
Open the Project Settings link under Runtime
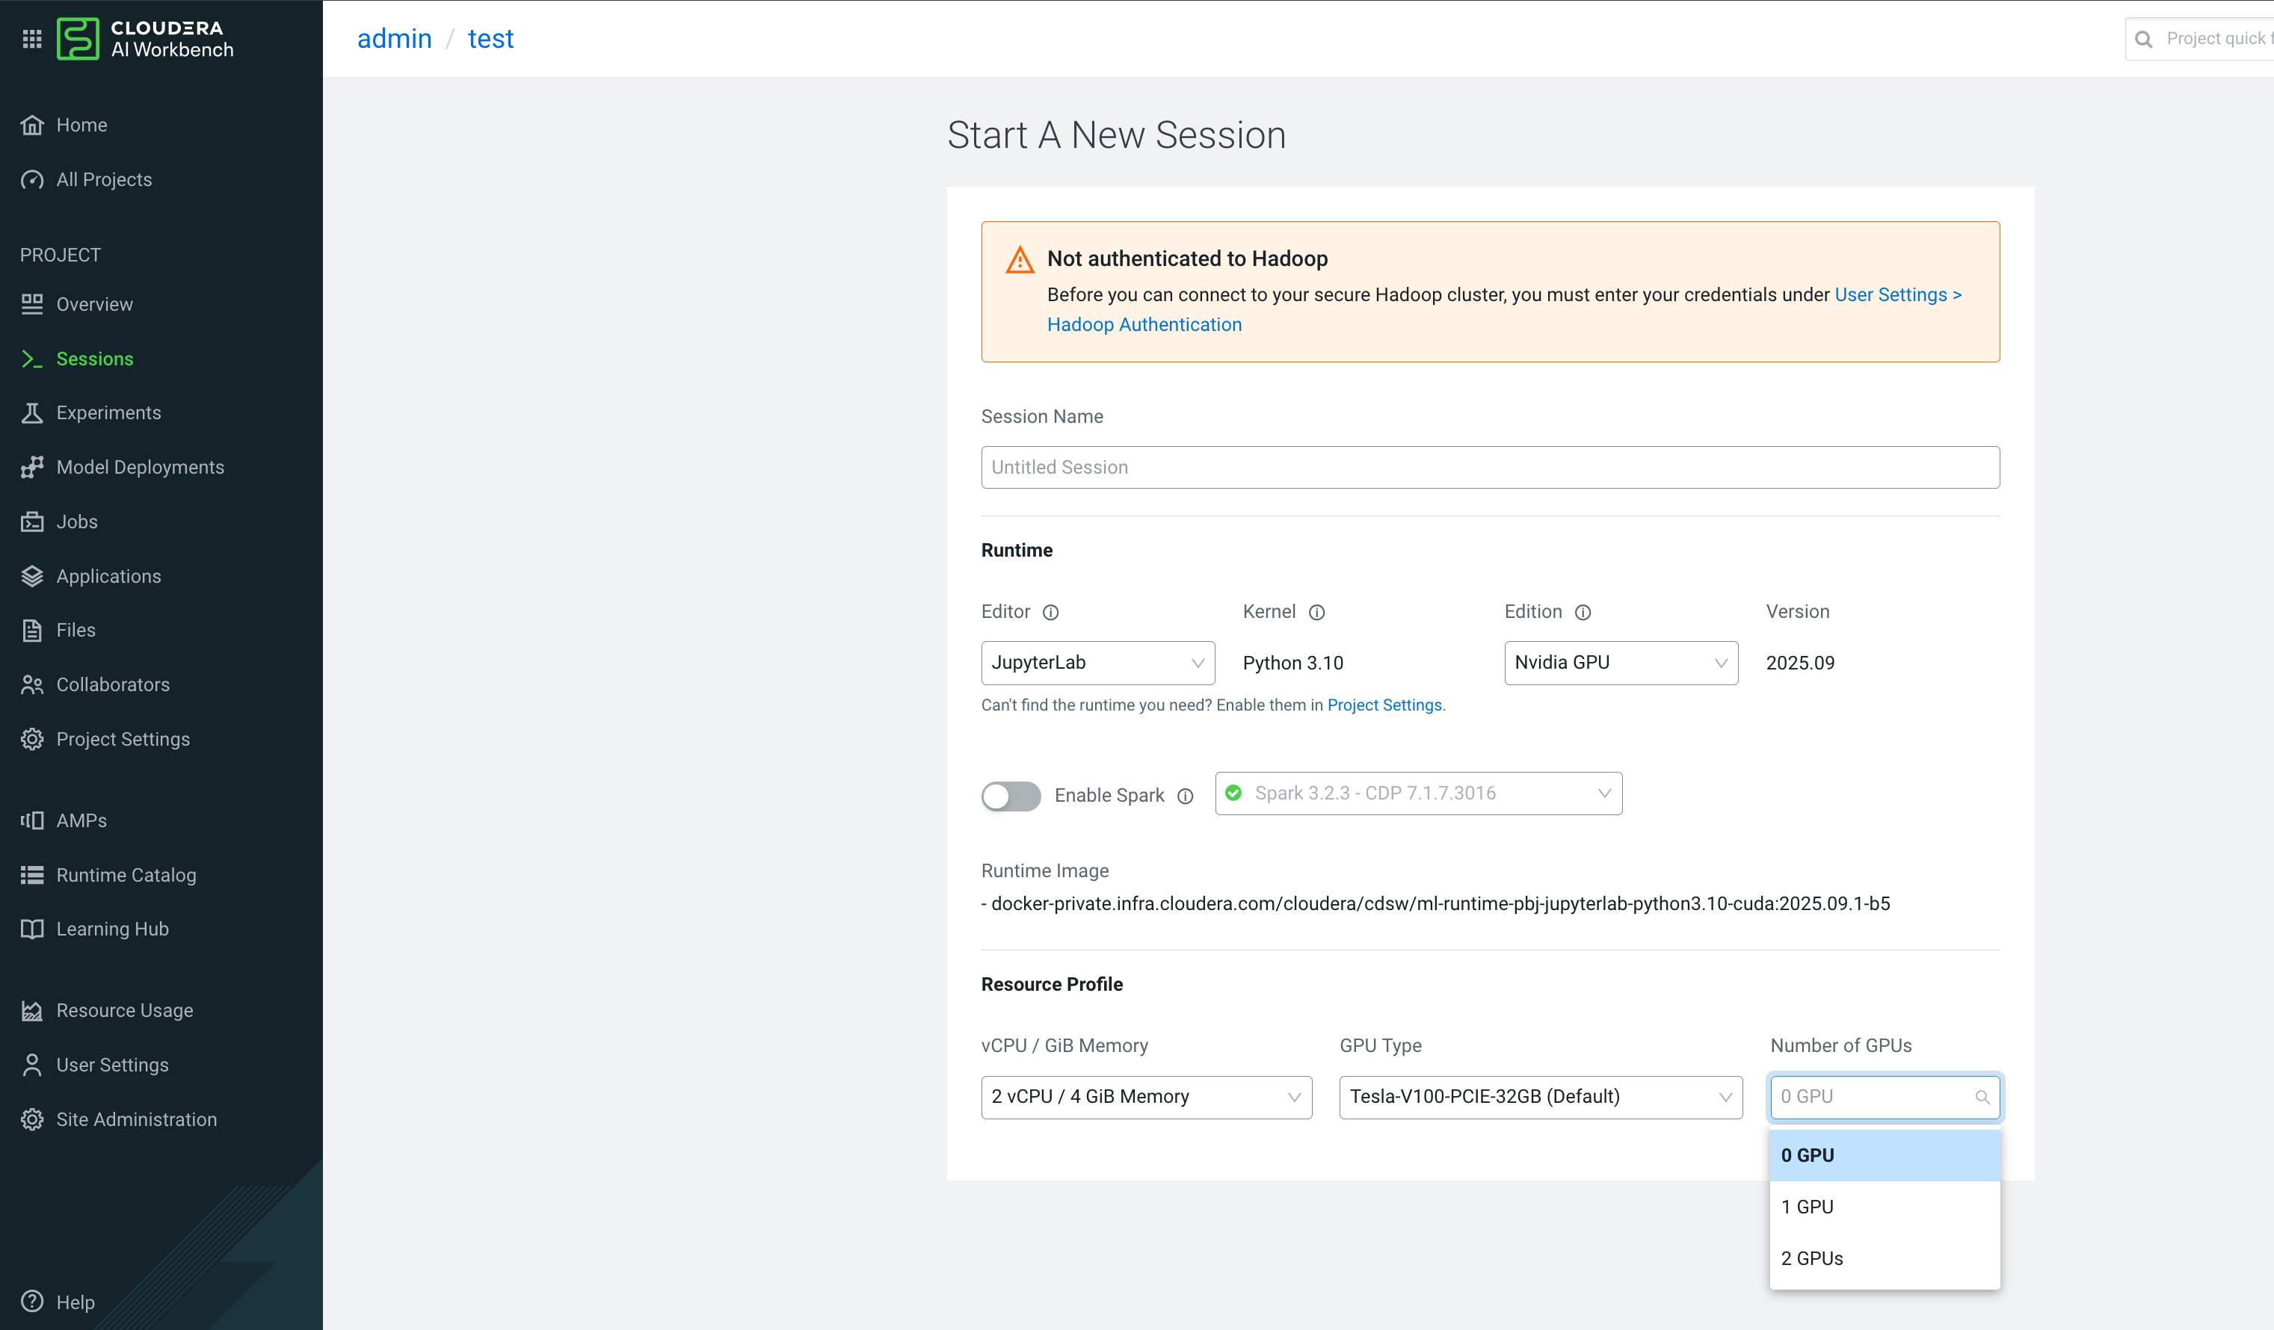[x=1384, y=705]
